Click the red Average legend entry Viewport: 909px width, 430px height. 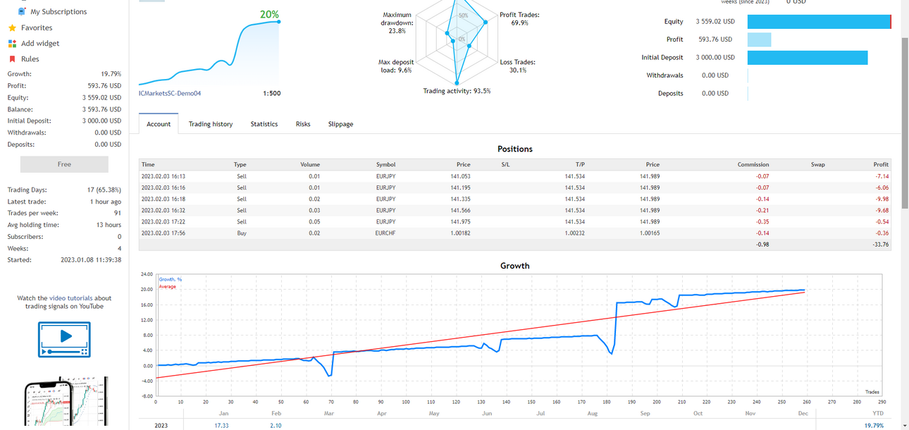pos(167,287)
